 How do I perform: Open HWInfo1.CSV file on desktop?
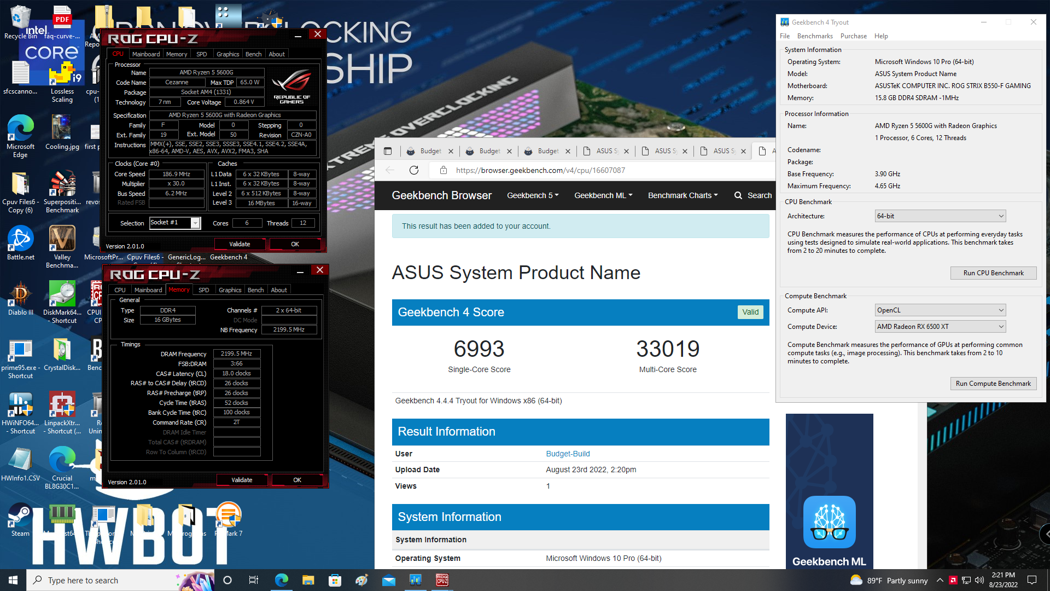20,464
